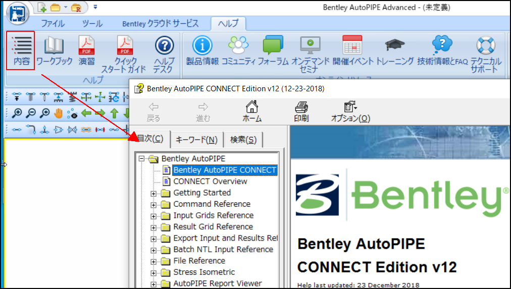Expand the File Reference folder
511x289 pixels.
(x=154, y=262)
